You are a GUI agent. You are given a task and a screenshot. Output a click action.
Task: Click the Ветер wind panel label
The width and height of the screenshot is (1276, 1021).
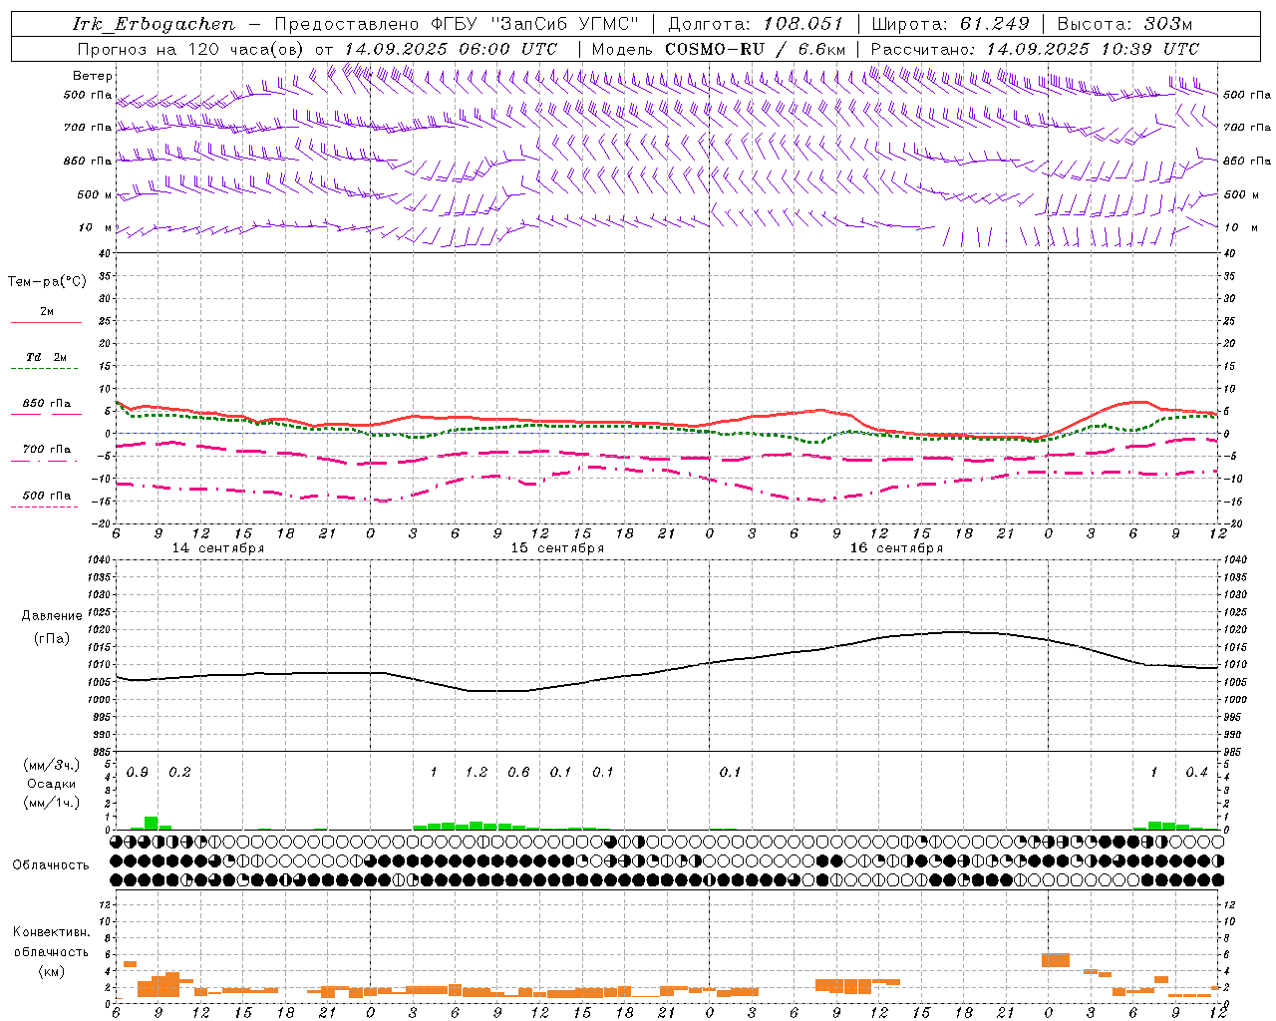pos(92,76)
